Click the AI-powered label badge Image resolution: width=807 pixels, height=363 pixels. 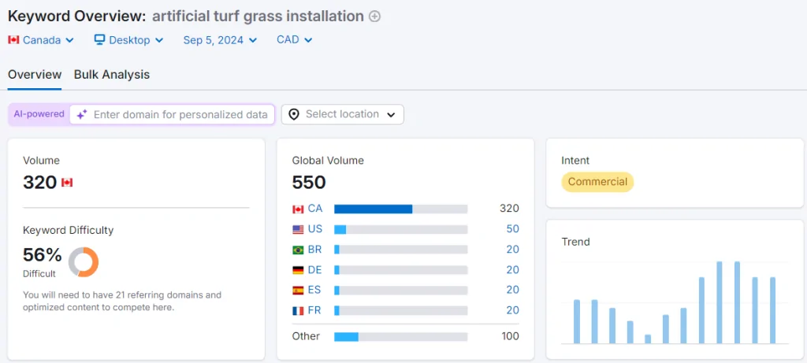point(39,114)
